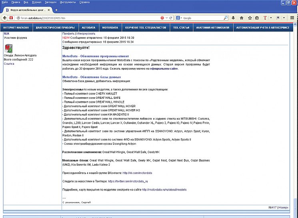
Task: Open the Закладки menu
Action: point(50,2)
